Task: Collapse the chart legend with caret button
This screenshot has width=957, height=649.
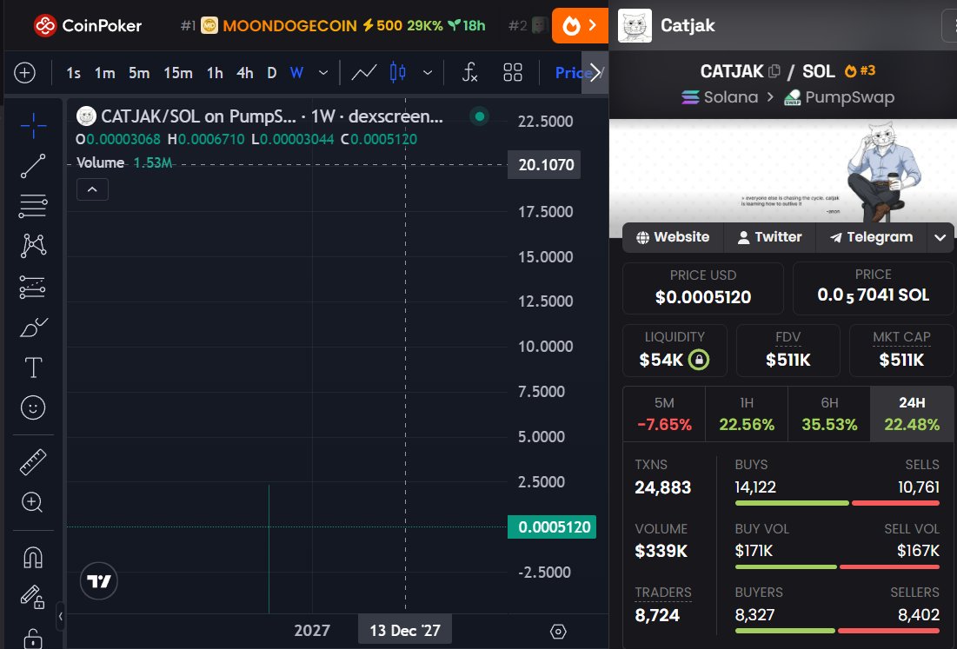Action: (x=92, y=189)
